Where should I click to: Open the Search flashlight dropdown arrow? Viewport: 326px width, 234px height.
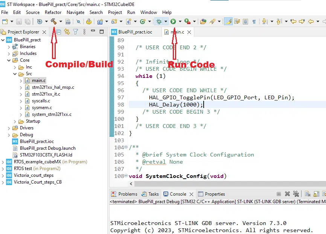(x=219, y=21)
